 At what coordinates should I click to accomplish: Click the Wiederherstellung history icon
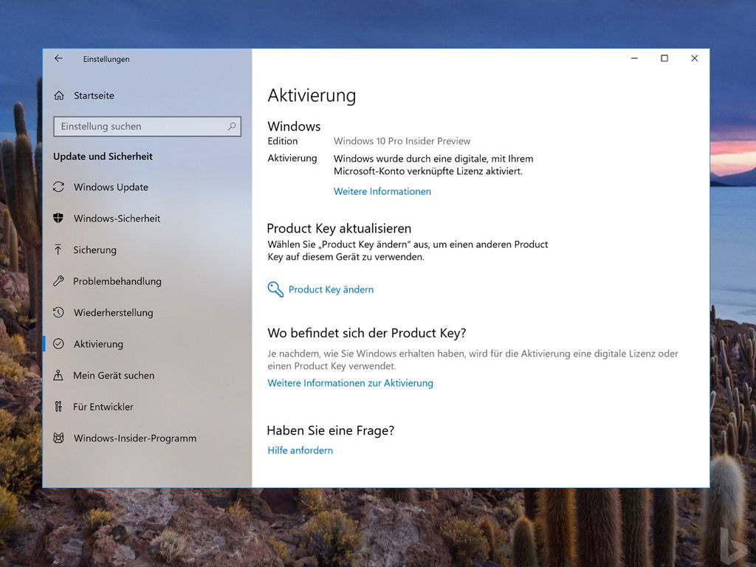pos(58,312)
